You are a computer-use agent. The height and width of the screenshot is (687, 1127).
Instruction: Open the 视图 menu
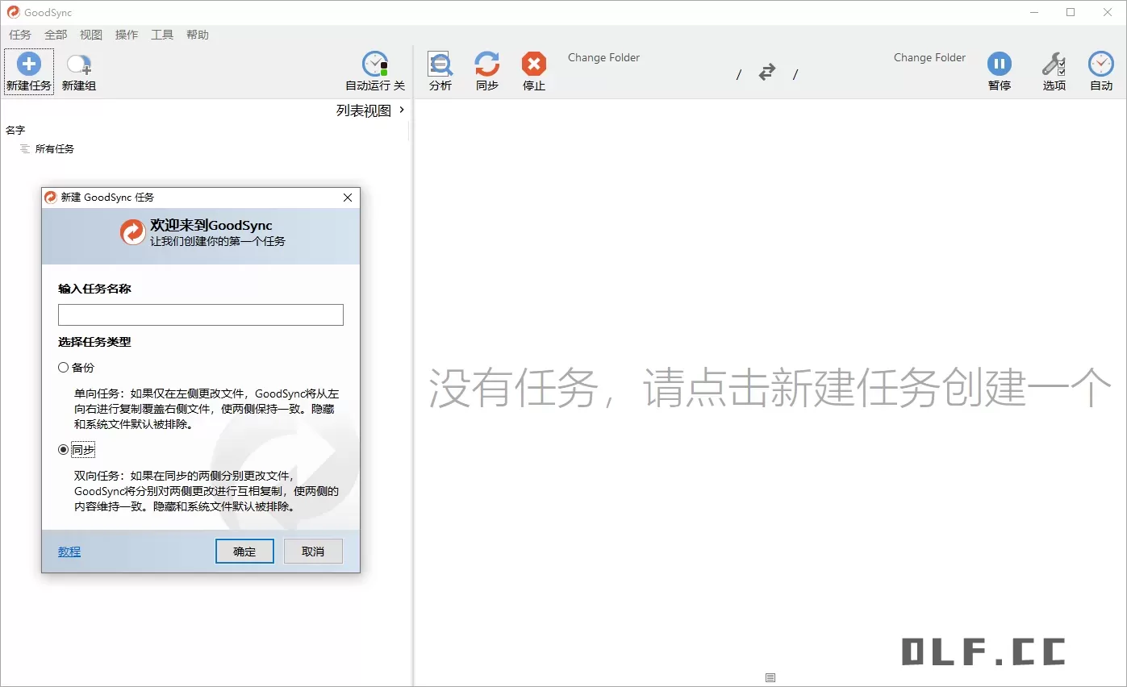[90, 35]
